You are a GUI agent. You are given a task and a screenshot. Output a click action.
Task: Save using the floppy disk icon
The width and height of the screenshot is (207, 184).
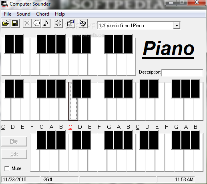coord(15,23)
